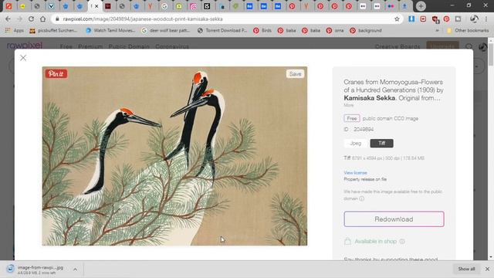Switch to the first browser tab
Viewport: 494px width, 278px height.
8,6
